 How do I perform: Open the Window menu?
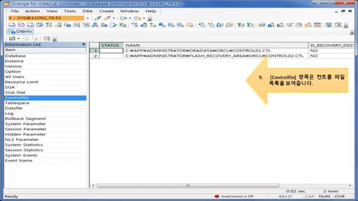tap(129, 11)
